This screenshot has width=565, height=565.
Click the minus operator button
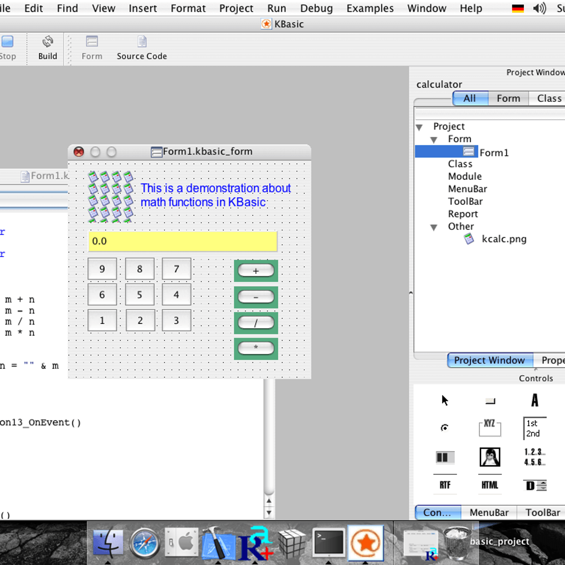[x=256, y=297]
